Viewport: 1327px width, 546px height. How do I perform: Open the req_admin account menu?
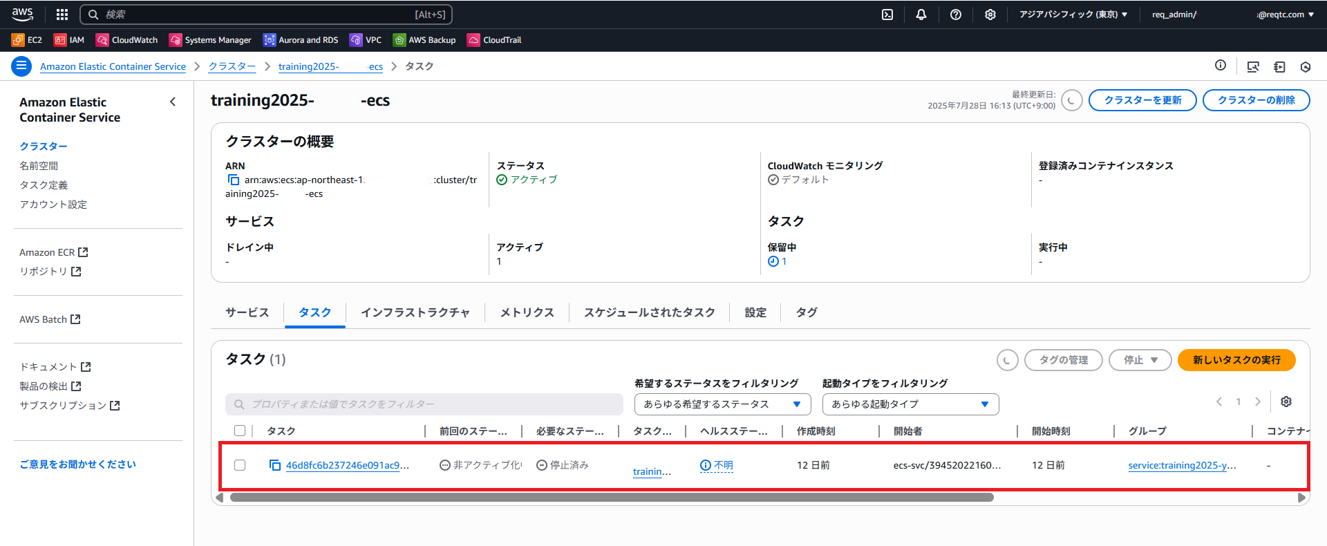1232,15
